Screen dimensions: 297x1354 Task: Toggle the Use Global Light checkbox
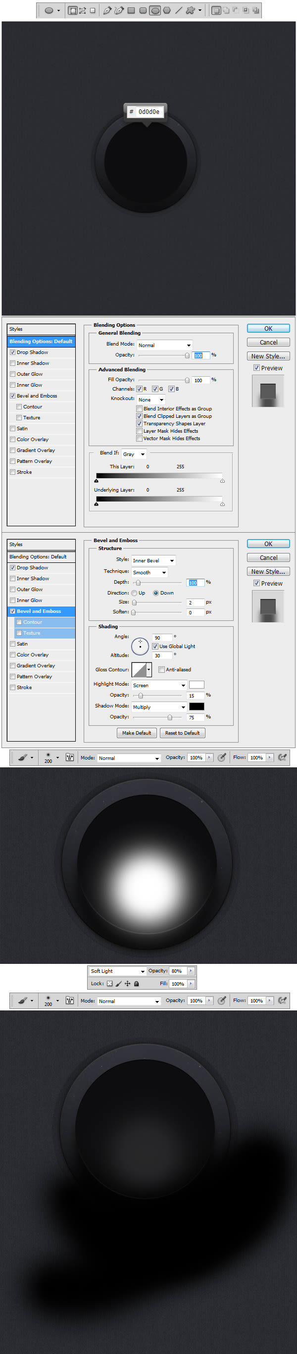pyautogui.click(x=155, y=646)
